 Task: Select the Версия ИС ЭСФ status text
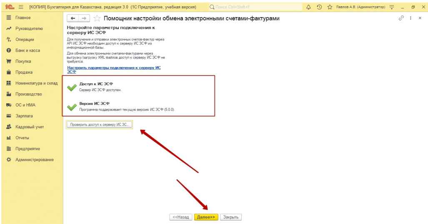[x=95, y=103]
